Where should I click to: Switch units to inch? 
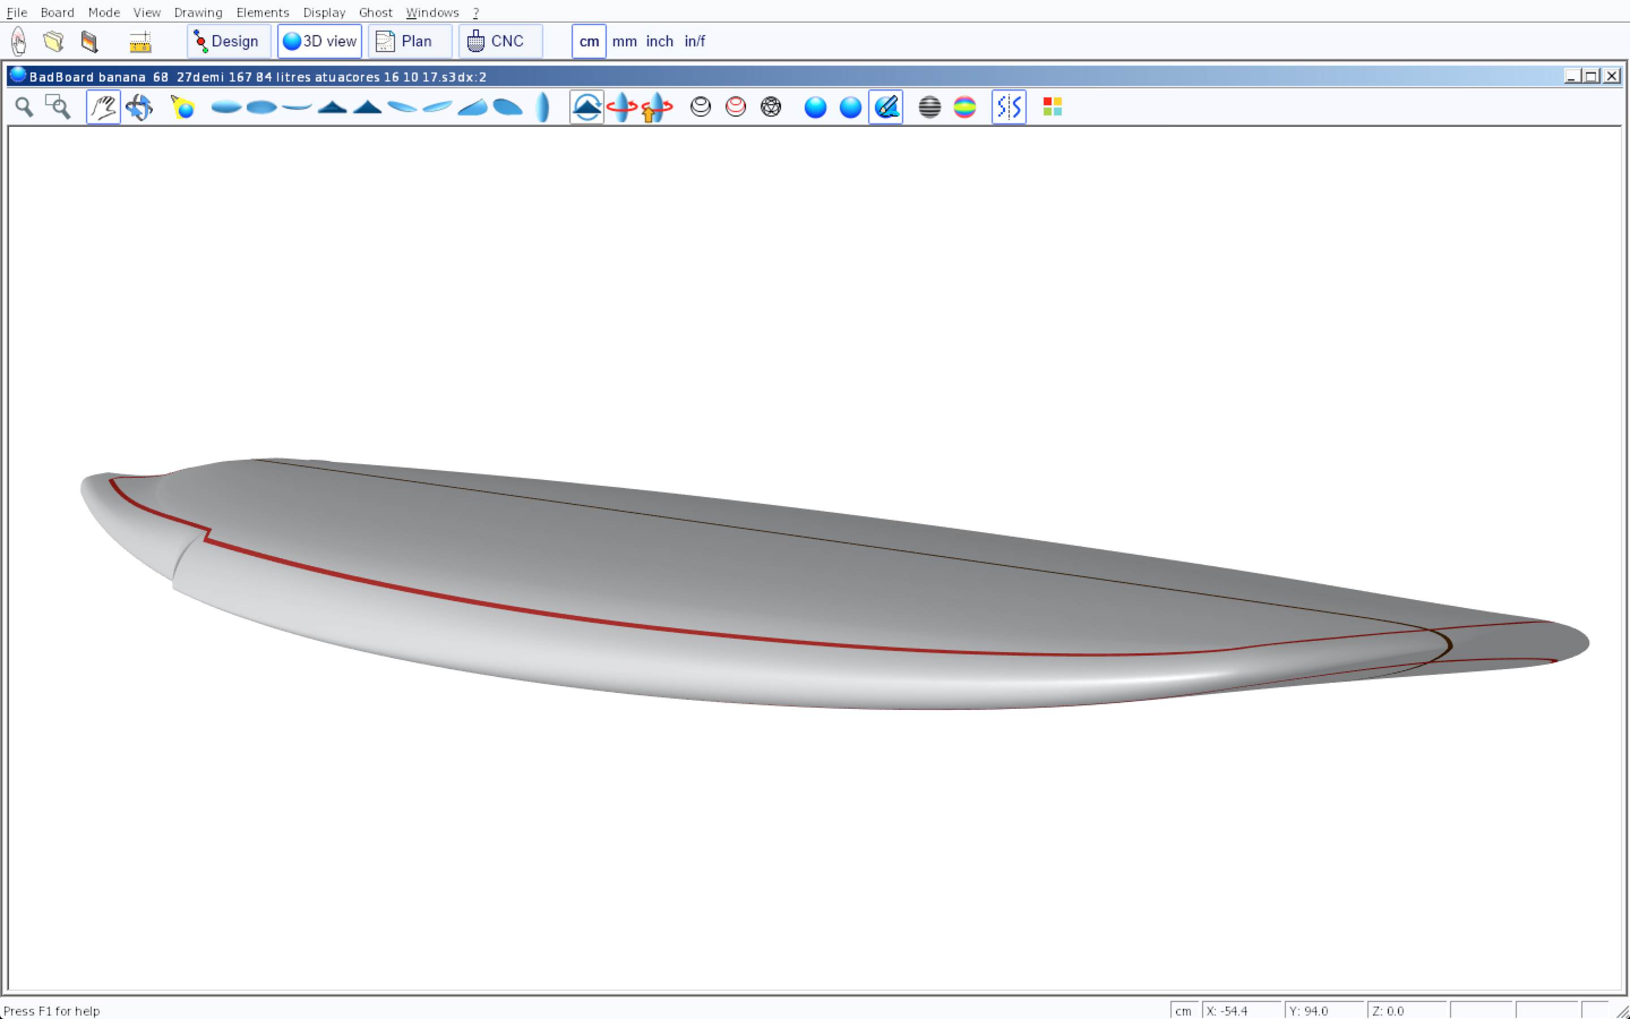[x=659, y=42]
